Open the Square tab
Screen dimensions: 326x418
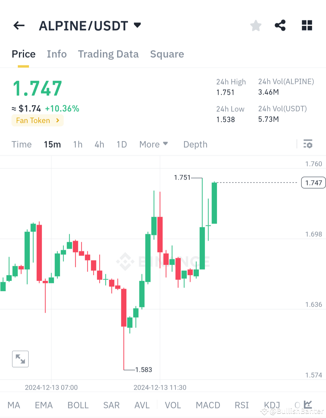pos(167,54)
